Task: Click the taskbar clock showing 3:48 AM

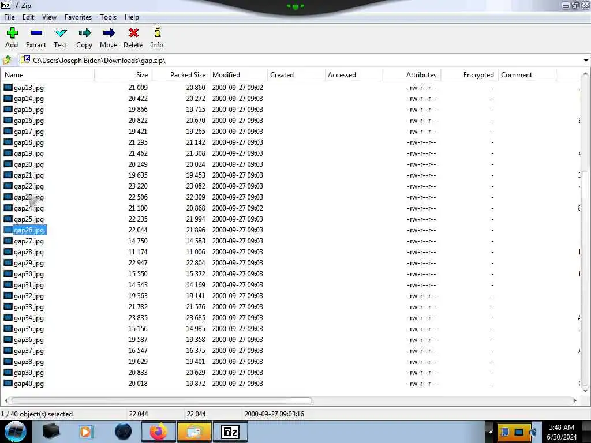Action: [562, 431]
